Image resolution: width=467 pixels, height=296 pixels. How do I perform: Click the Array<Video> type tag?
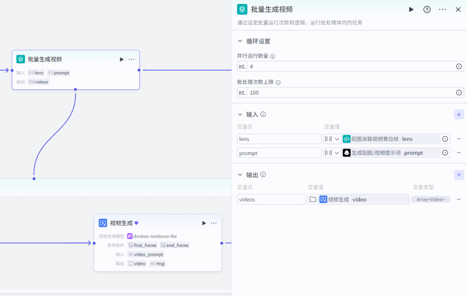point(430,199)
